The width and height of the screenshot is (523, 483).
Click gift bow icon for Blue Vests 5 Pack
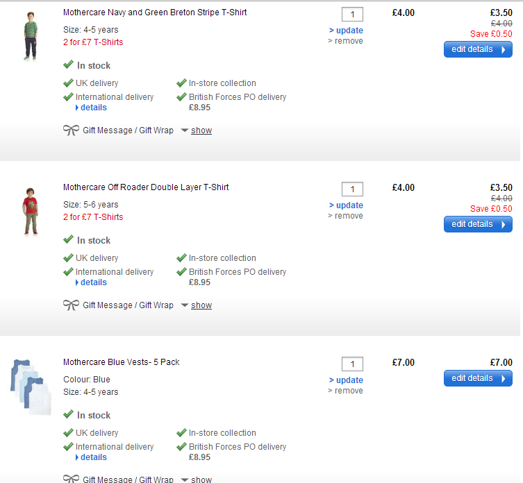(71, 479)
